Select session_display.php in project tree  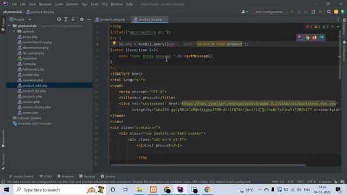36,107
